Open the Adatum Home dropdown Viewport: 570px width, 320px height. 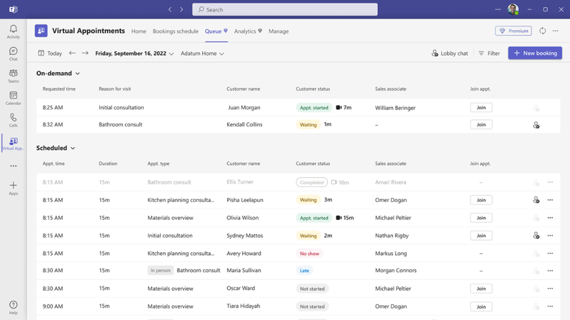[x=202, y=54]
